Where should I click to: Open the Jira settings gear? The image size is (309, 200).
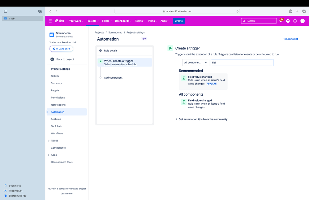295,21
